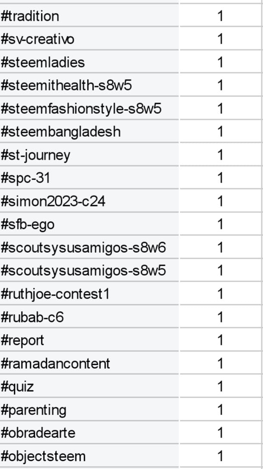Select the count cell next to #obradearte
Image resolution: width=263 pixels, height=469 pixels.
pyautogui.click(x=220, y=433)
